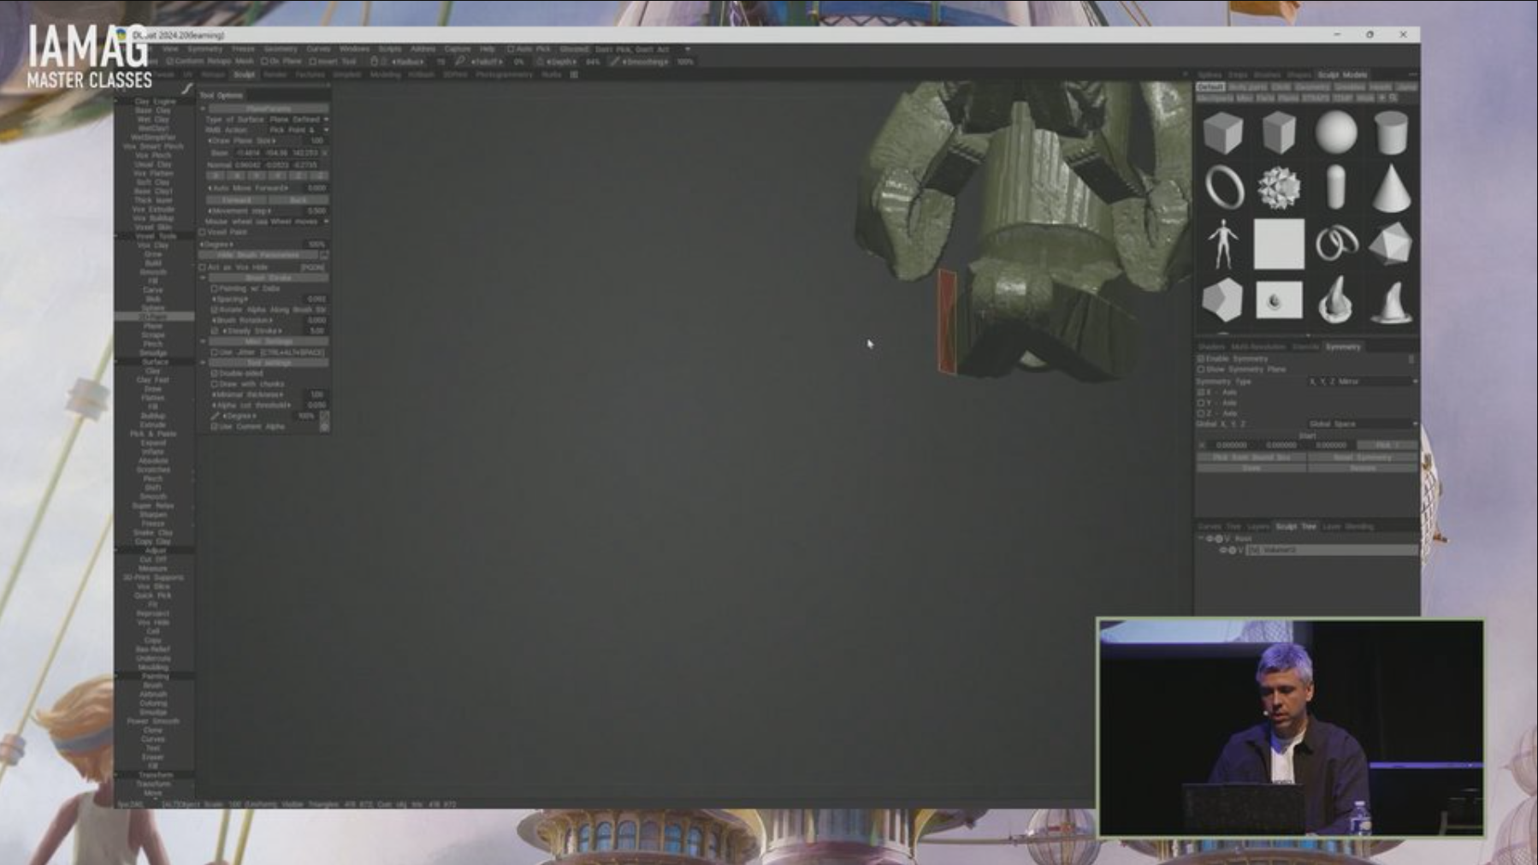Open the Windows menu

[x=354, y=50]
